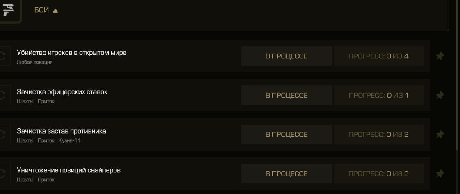Click В ПРОЦЕССЕ for Зачистка офицерских ставок
The image size is (460, 194).
pos(286,95)
